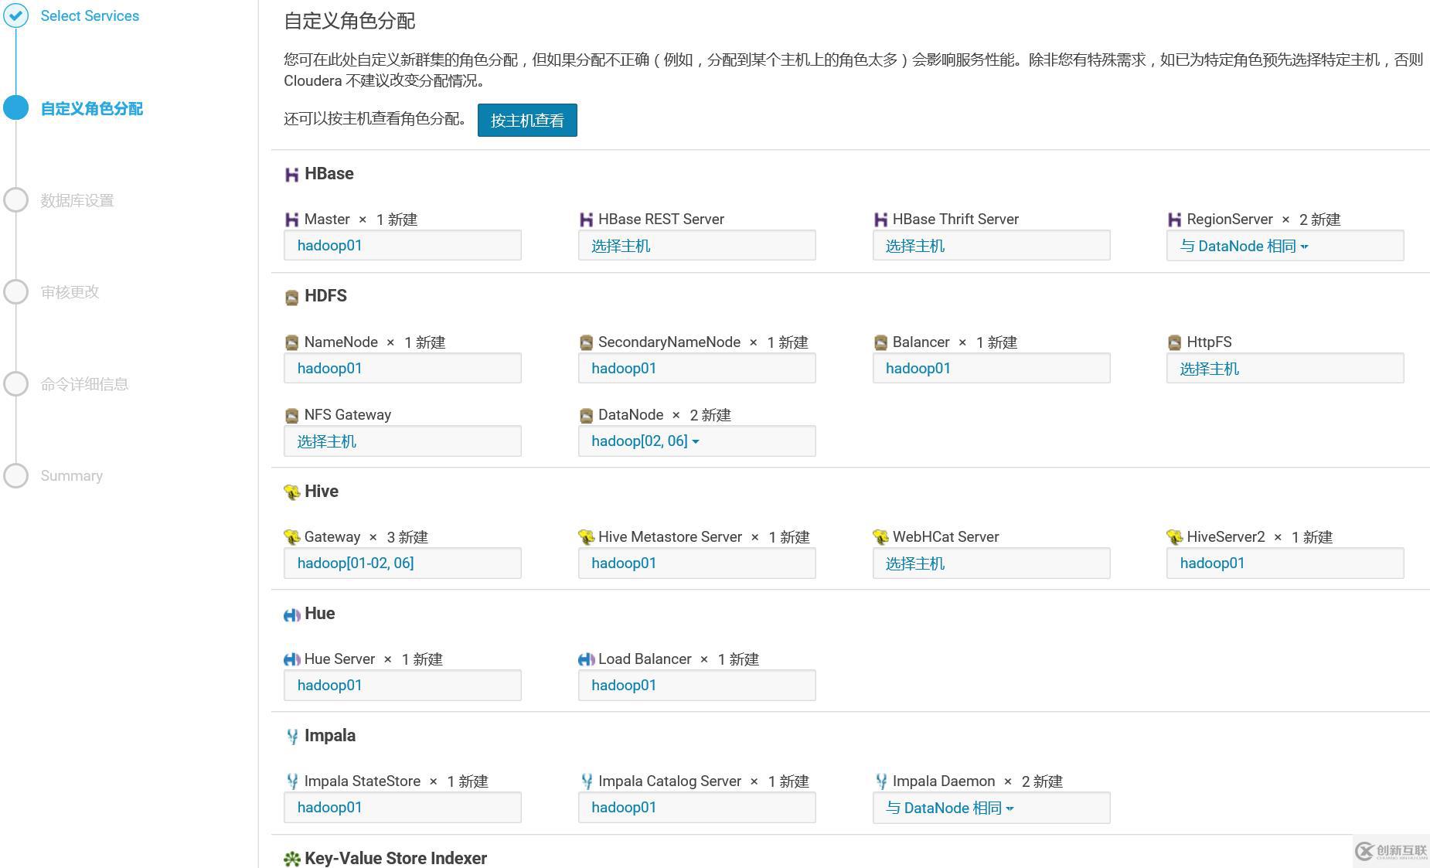Image resolution: width=1430 pixels, height=868 pixels.
Task: Select the 自定义角色分配 wizard step
Action: pyautogui.click(x=91, y=108)
